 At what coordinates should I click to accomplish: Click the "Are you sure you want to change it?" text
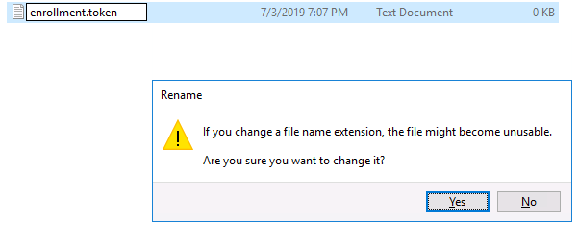point(293,161)
